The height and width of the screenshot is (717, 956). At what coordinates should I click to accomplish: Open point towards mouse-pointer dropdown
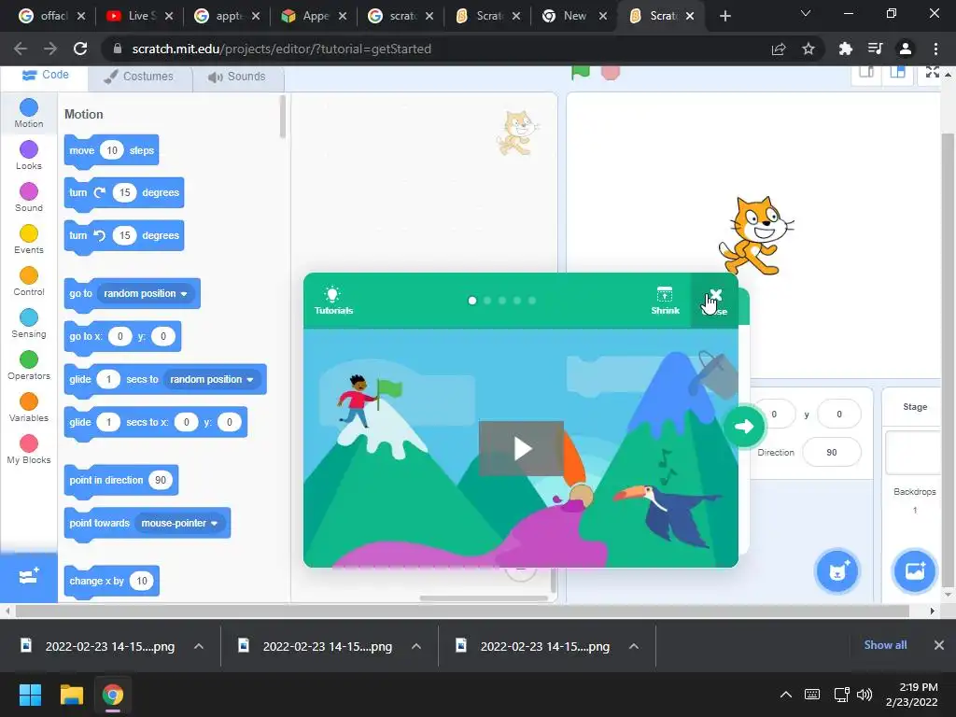tap(180, 523)
